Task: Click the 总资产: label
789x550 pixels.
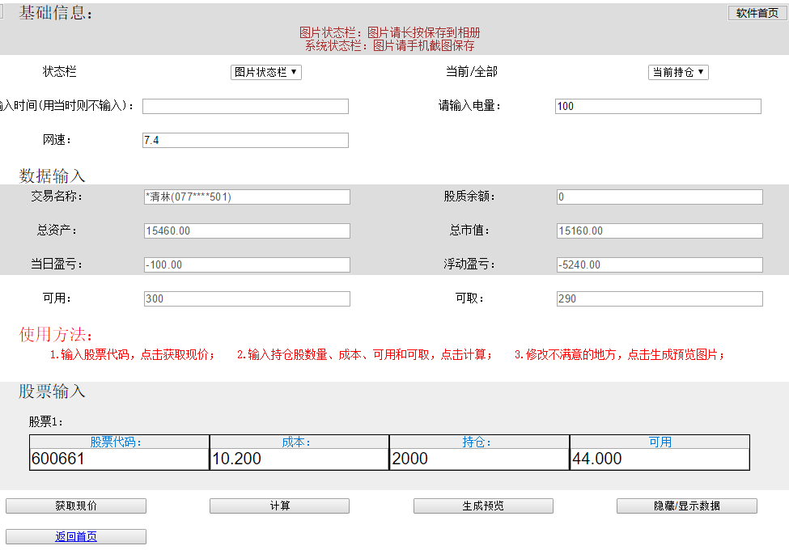Action: pos(57,231)
